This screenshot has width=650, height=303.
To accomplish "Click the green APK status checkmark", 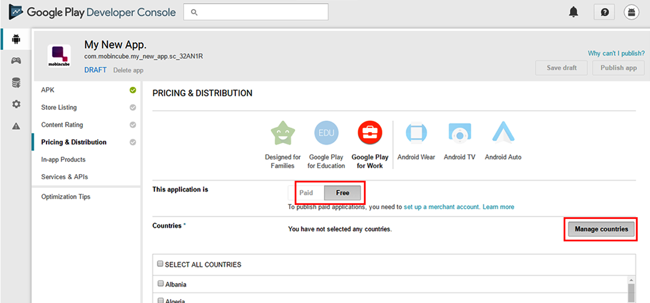I will pos(133,90).
